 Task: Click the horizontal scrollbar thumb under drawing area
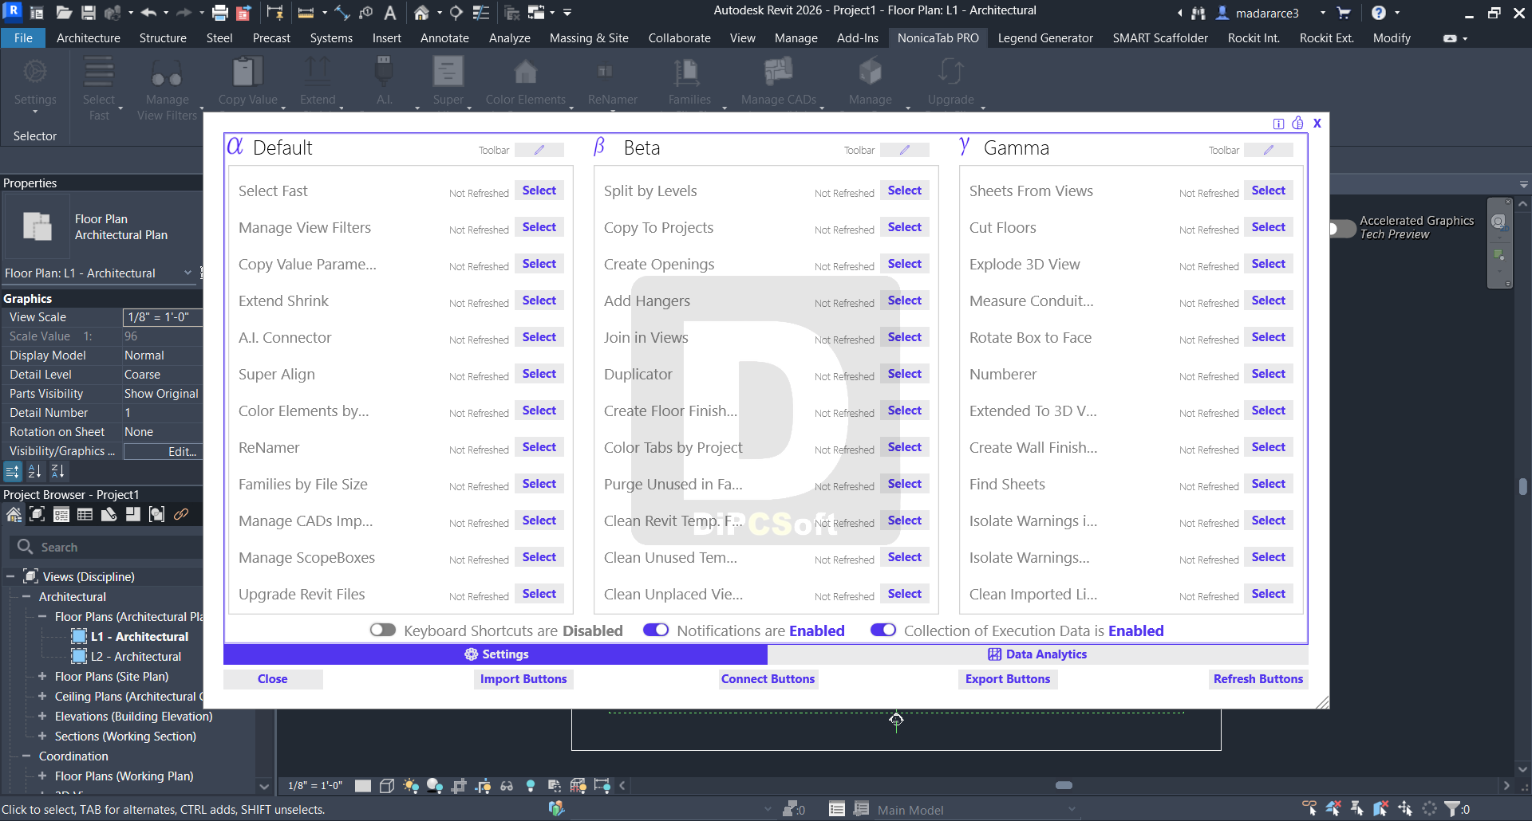(1064, 785)
